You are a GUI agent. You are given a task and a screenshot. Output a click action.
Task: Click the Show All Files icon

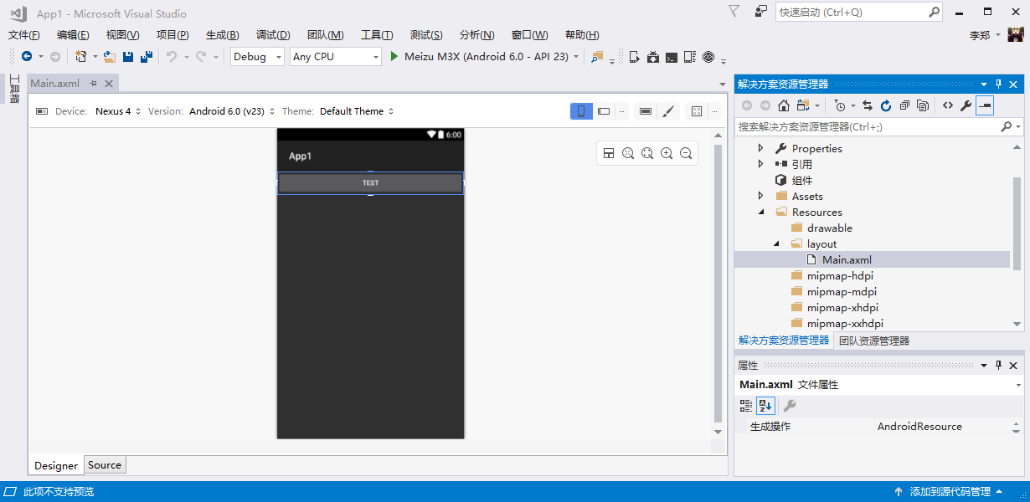pos(923,105)
